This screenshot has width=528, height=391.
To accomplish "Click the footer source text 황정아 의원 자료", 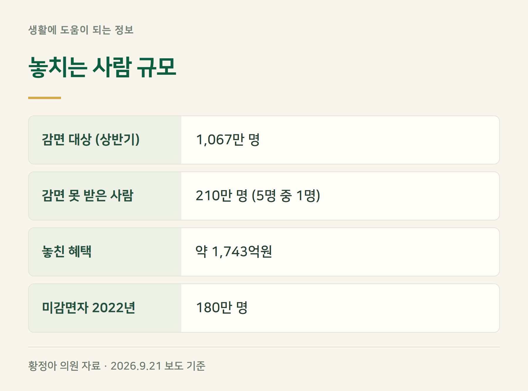I will [64, 366].
